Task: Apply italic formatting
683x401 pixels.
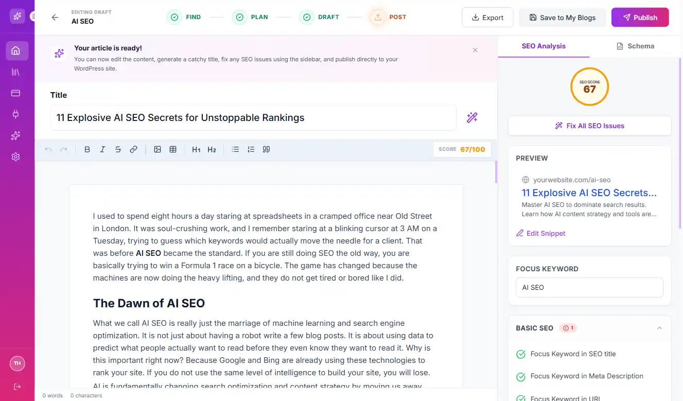Action: [x=102, y=149]
